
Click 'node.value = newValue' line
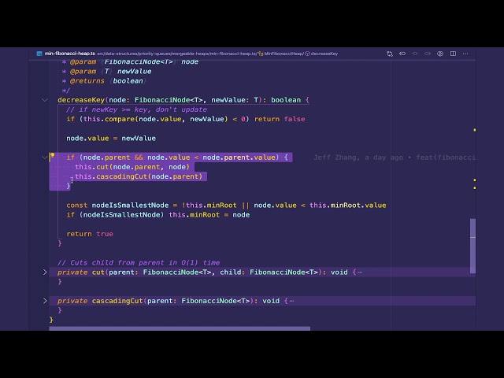111,139
